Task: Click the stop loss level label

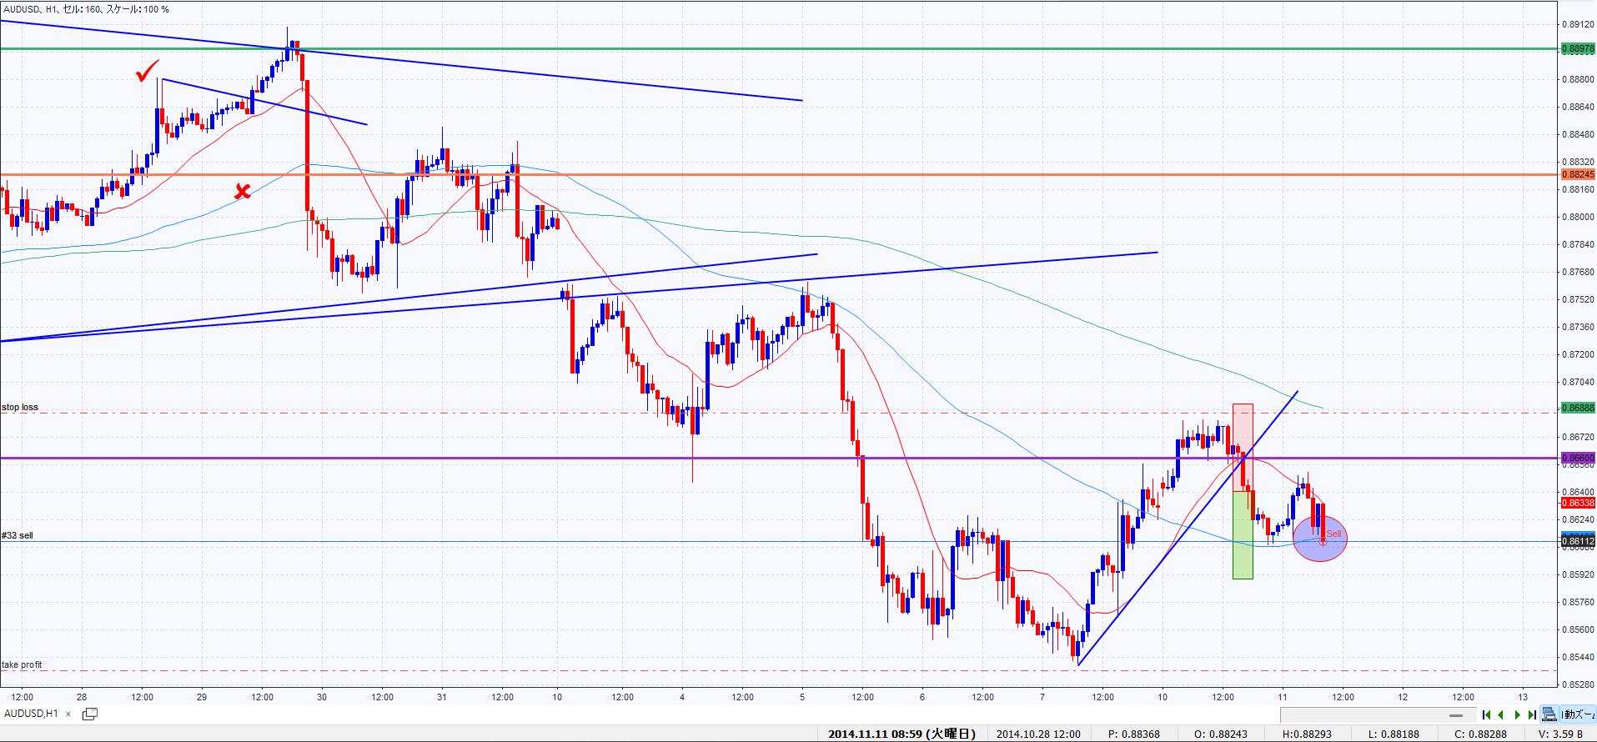Action: pyautogui.click(x=20, y=408)
